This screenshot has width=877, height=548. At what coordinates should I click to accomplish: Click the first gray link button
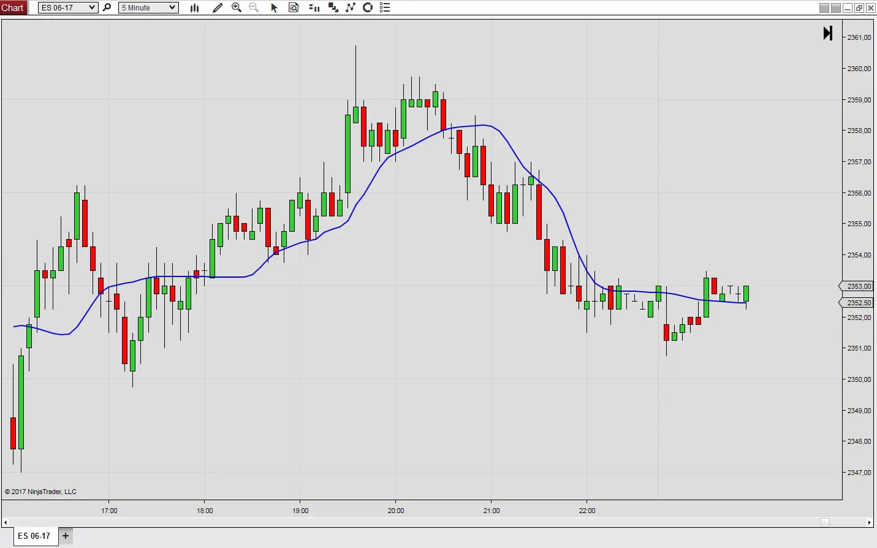pos(824,8)
